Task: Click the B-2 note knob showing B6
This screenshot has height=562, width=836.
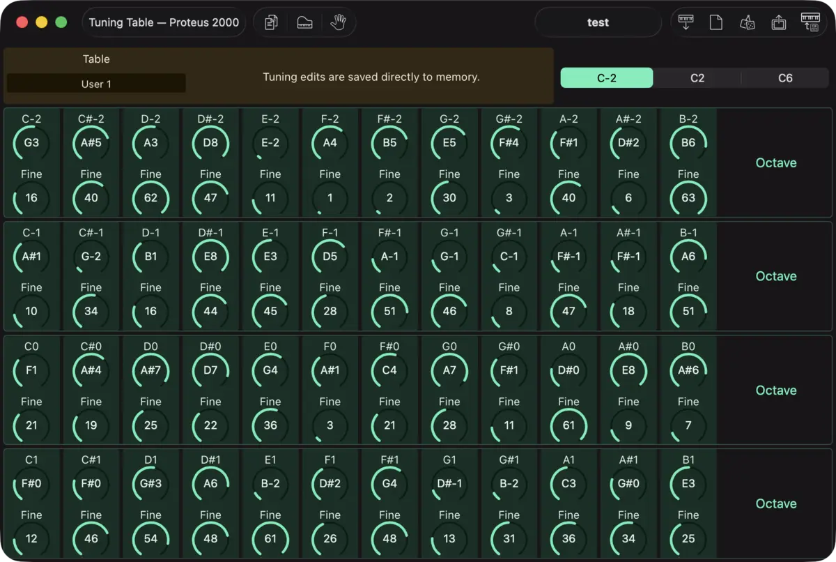Action: point(688,143)
